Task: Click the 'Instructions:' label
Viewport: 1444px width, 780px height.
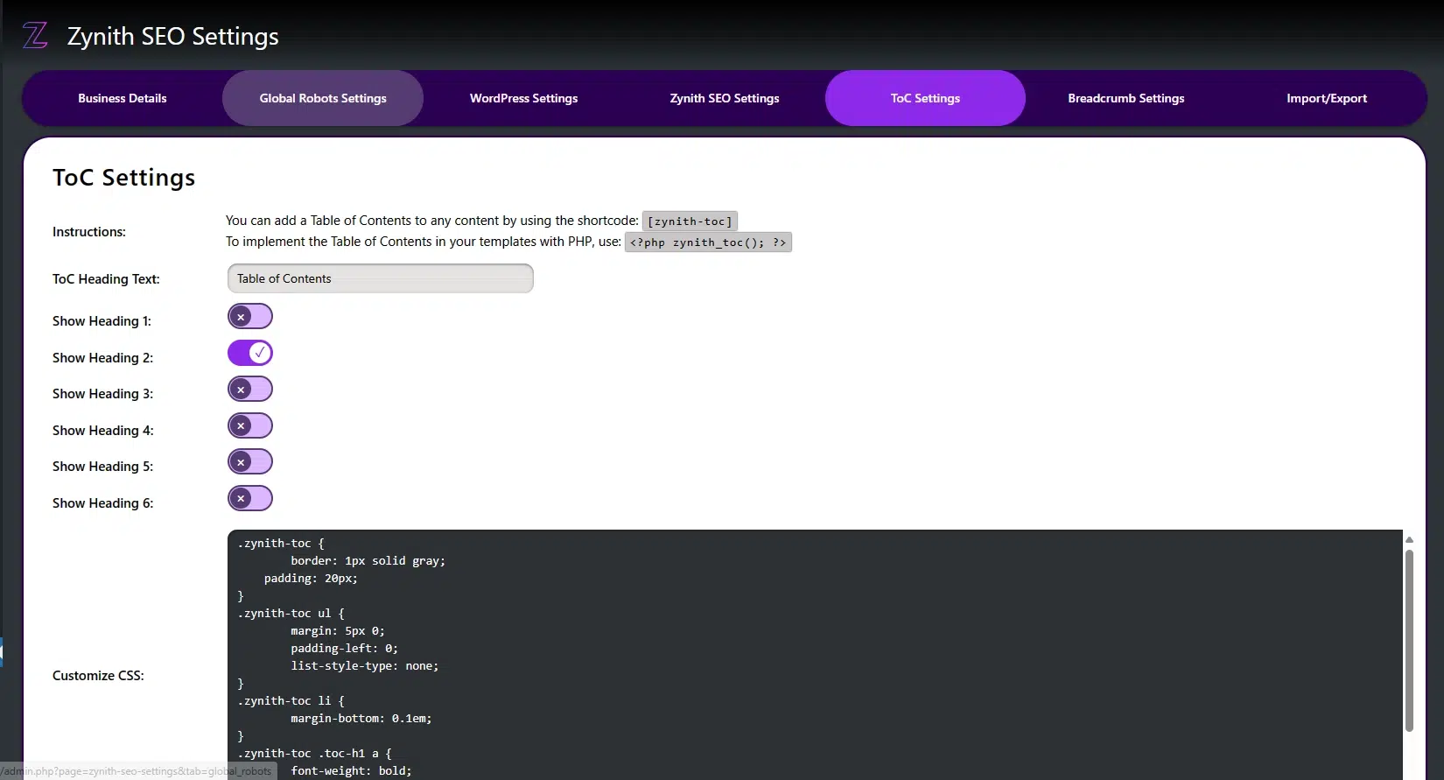Action: pos(89,232)
